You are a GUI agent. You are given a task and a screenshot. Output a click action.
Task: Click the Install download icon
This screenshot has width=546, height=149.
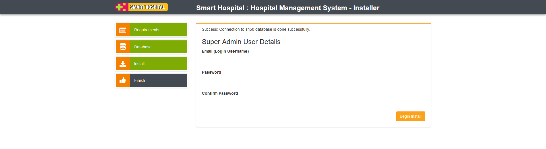pyautogui.click(x=123, y=64)
